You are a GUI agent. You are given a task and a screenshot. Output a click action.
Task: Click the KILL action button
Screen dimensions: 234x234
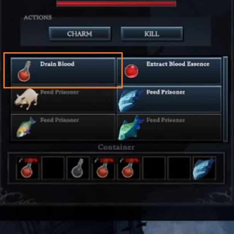pos(152,34)
